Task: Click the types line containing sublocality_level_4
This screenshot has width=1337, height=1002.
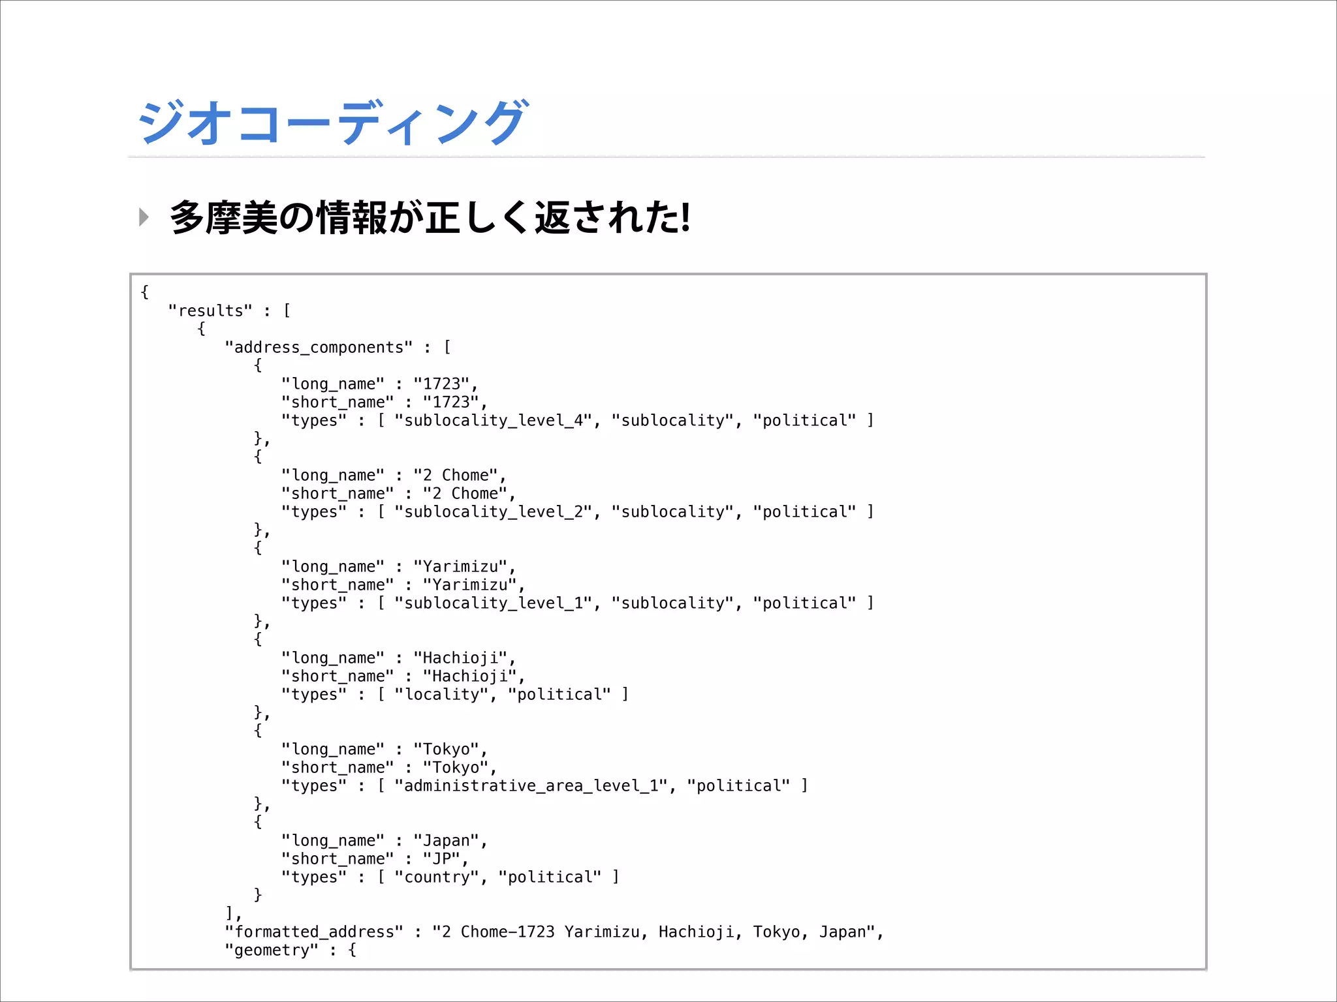Action: pyautogui.click(x=578, y=420)
